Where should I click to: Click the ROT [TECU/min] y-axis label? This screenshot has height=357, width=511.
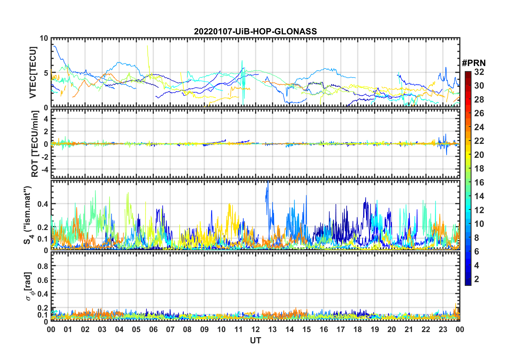pos(35,144)
